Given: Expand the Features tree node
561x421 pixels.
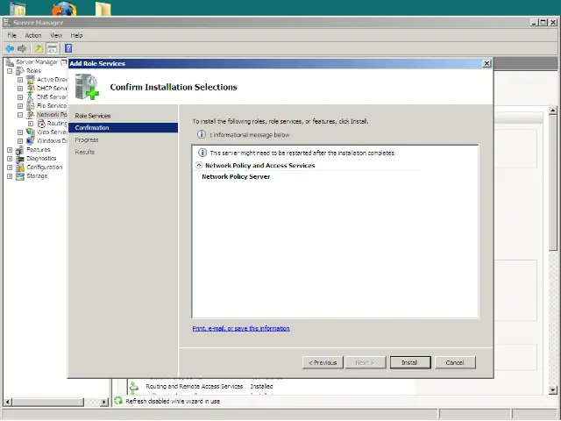Looking at the screenshot, I should point(10,150).
